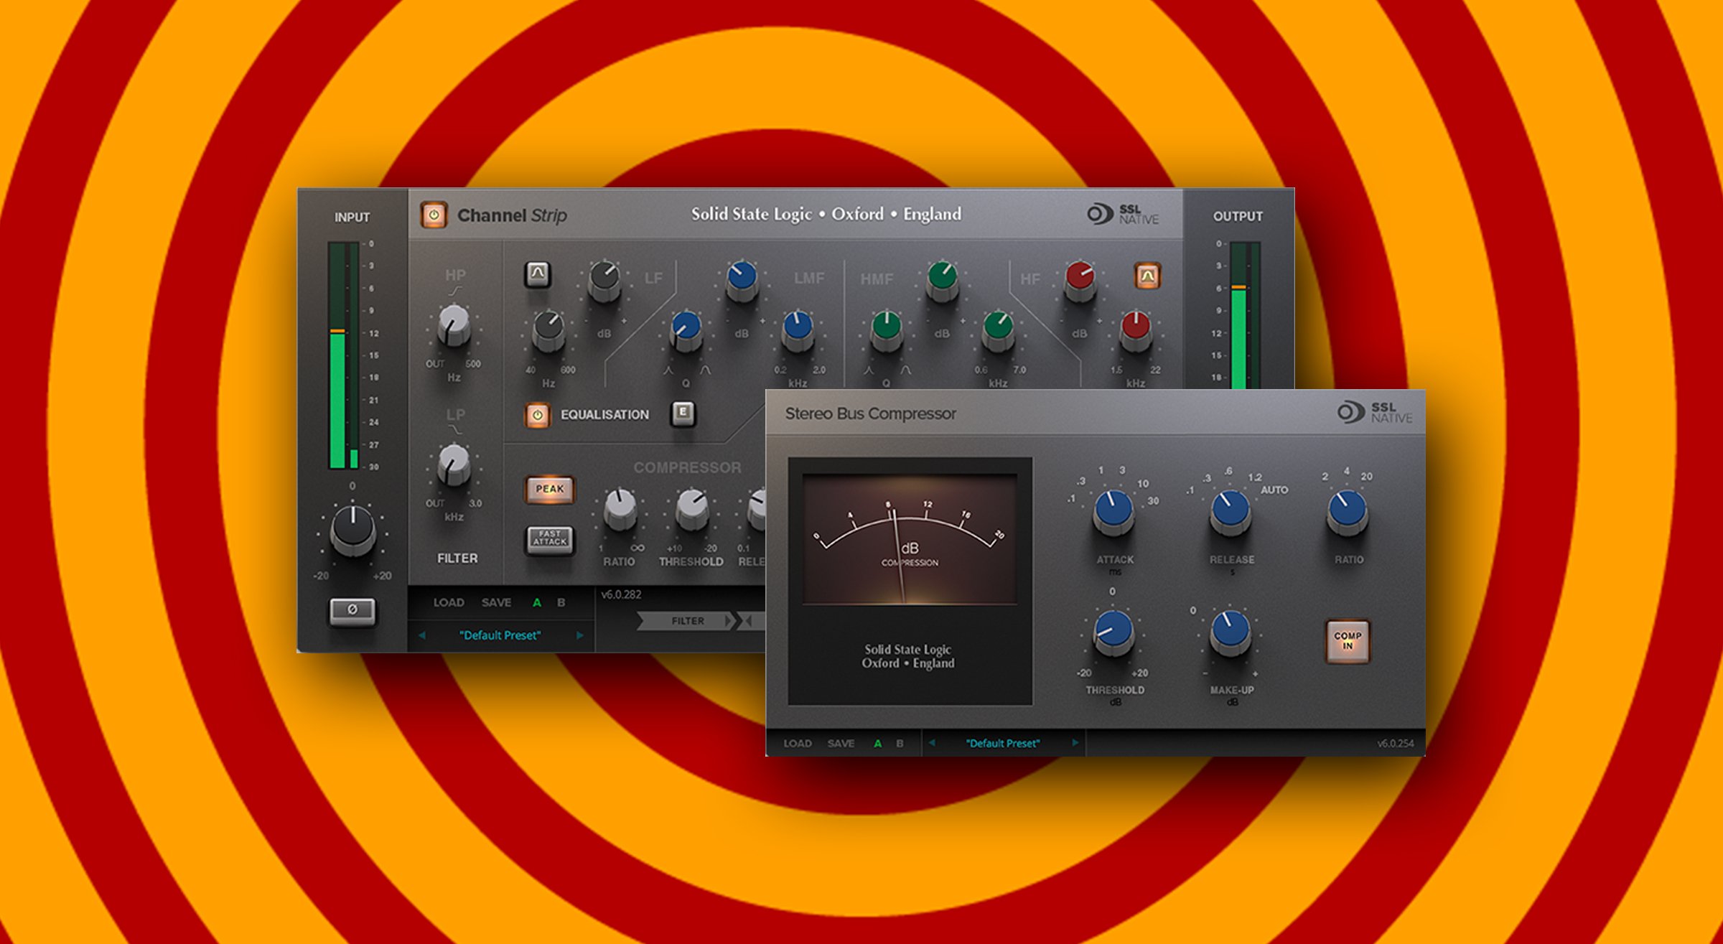Go to previous preset in Channel Strip

pos(422,635)
